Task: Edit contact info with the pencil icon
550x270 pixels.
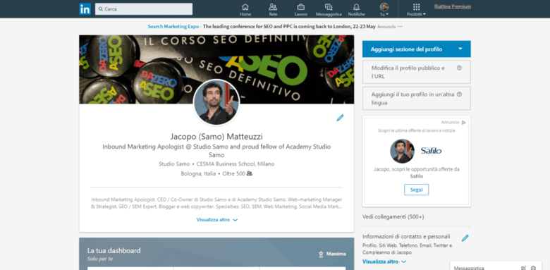Action: click(x=465, y=238)
